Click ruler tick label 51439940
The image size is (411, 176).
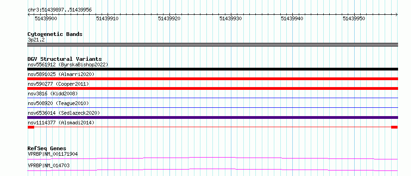click(292, 18)
